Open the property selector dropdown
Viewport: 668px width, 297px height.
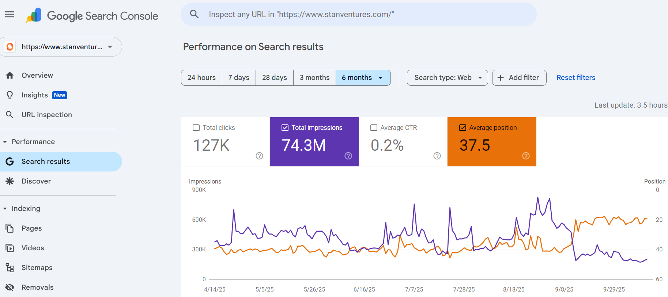click(x=61, y=47)
